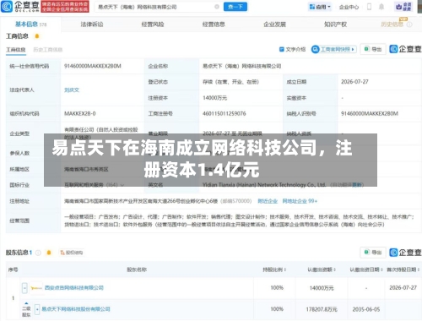422x321 pixels.
Task: Sort the table by 认缴出资额 column
Action: pos(322,269)
